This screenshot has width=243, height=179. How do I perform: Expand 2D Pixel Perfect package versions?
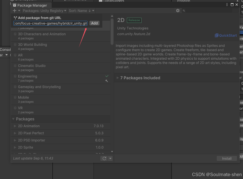tap(15, 133)
